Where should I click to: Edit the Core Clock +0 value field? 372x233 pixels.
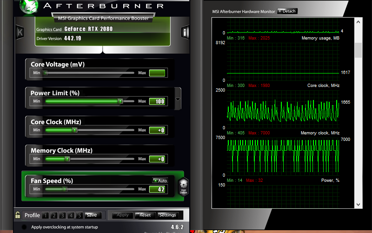pyautogui.click(x=157, y=130)
